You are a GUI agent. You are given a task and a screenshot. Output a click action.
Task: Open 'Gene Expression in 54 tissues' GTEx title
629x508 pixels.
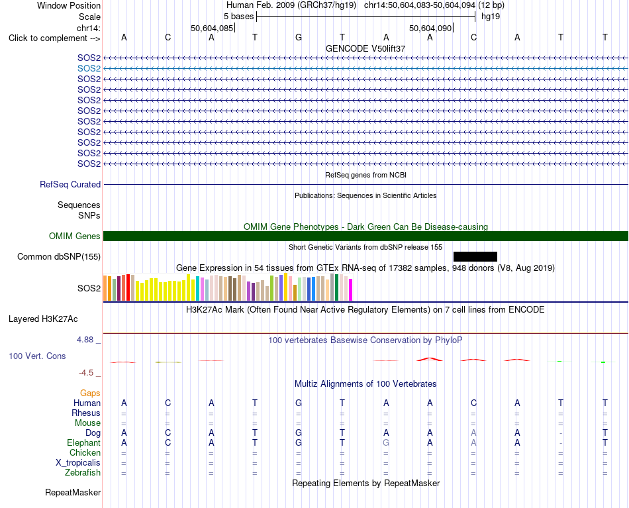[x=365, y=268]
